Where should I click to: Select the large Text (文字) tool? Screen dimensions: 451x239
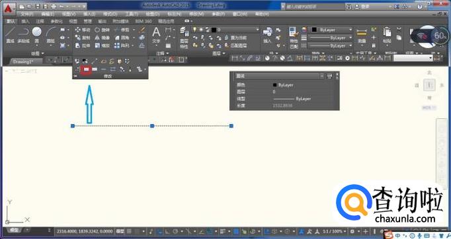pyautogui.click(x=156, y=36)
